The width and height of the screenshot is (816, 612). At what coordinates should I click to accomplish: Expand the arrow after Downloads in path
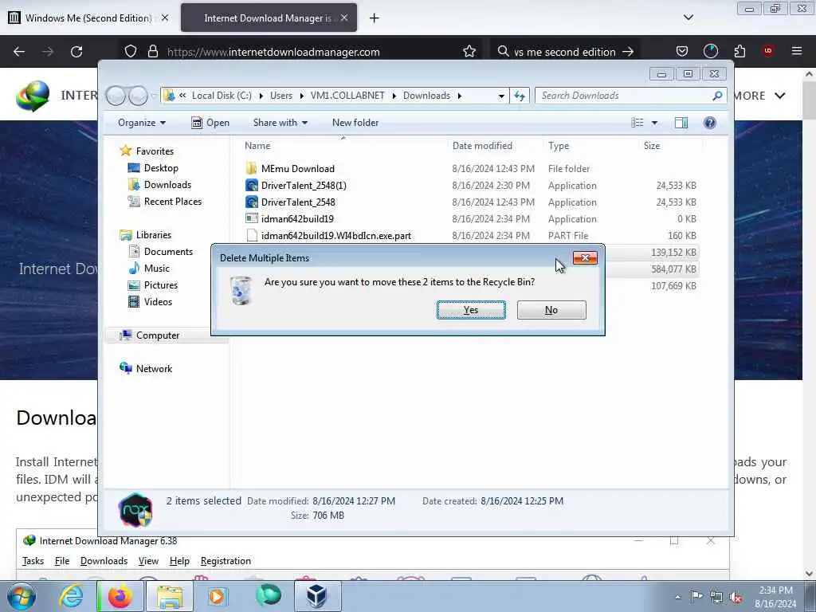[460, 96]
